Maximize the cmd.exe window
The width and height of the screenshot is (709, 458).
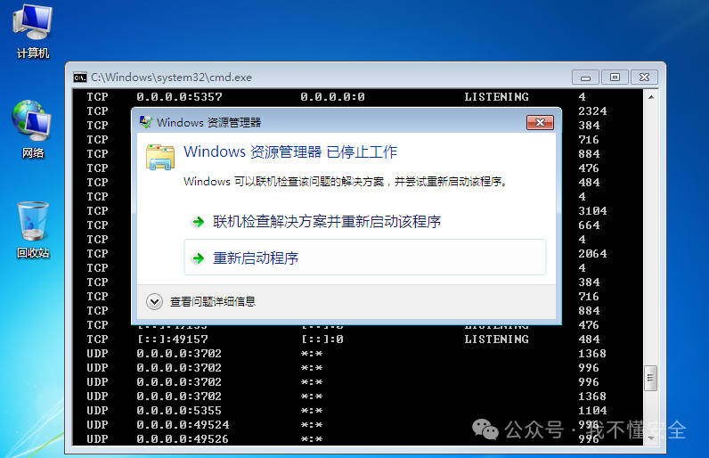coord(615,78)
